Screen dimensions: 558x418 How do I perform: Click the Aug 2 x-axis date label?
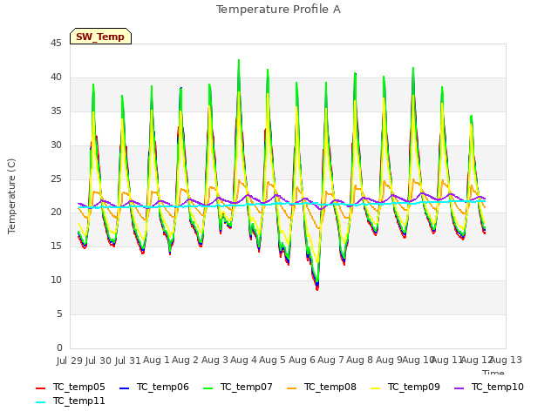click(185, 361)
